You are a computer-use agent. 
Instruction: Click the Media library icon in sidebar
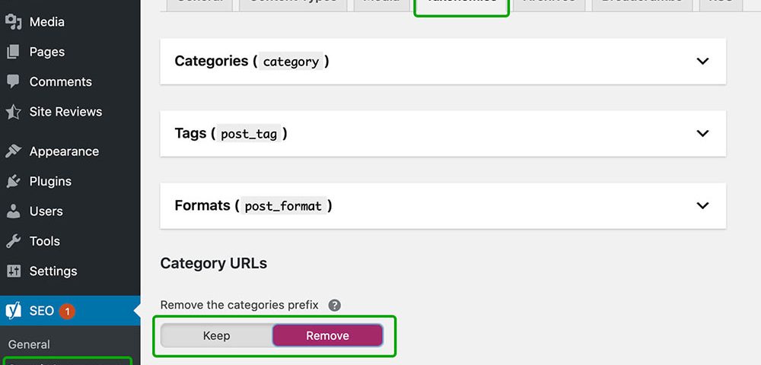click(x=14, y=22)
